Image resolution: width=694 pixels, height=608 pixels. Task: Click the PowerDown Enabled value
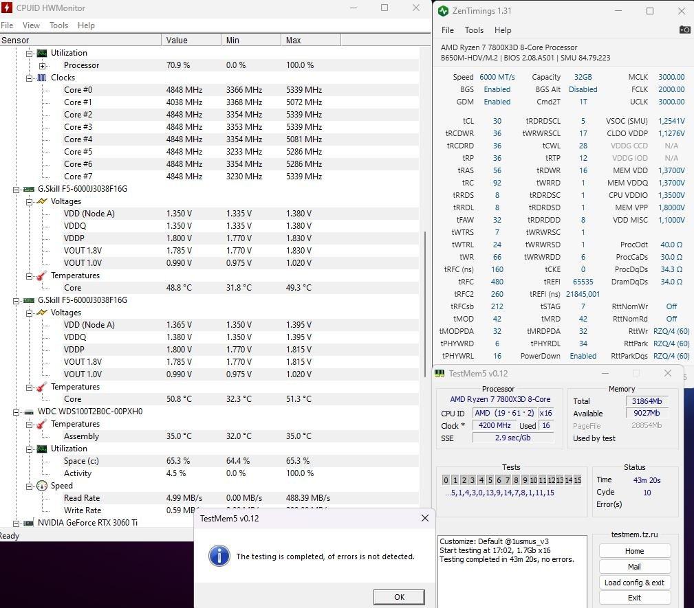pyautogui.click(x=583, y=356)
